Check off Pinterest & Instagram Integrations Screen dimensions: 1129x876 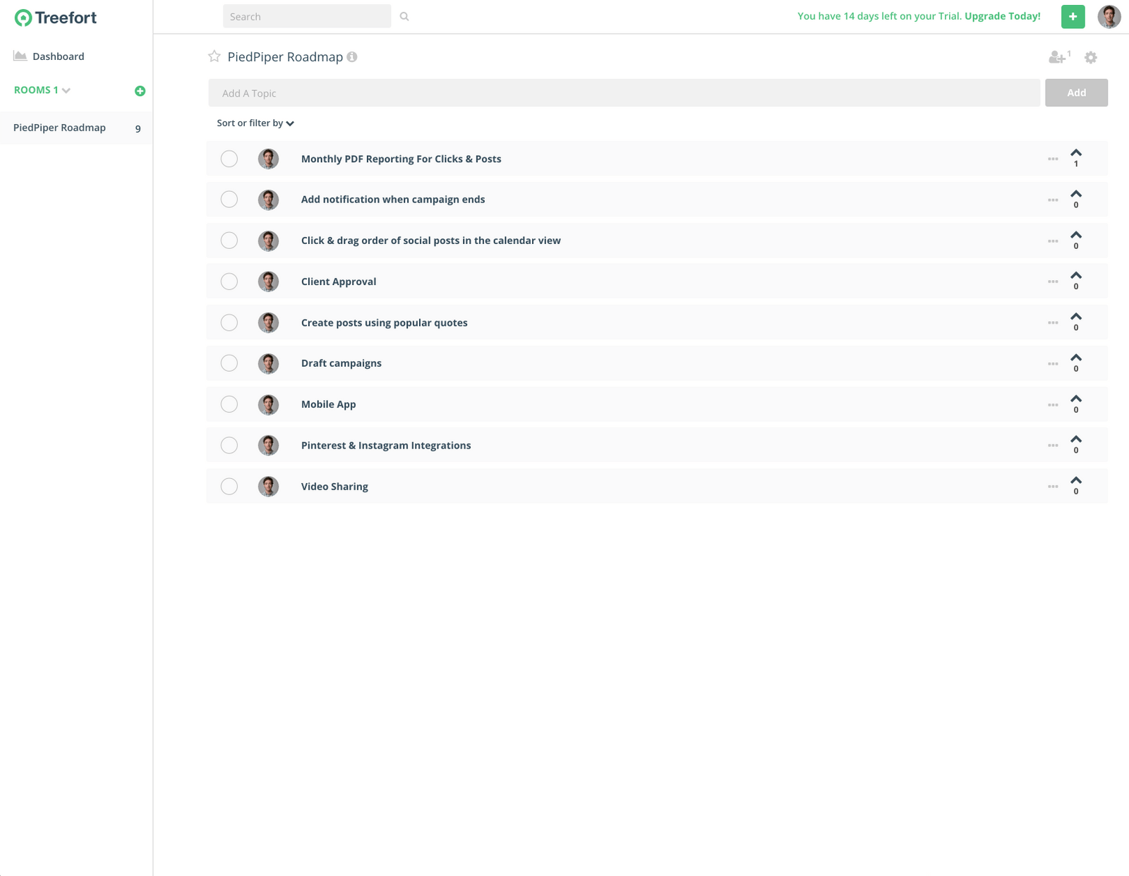coord(229,445)
